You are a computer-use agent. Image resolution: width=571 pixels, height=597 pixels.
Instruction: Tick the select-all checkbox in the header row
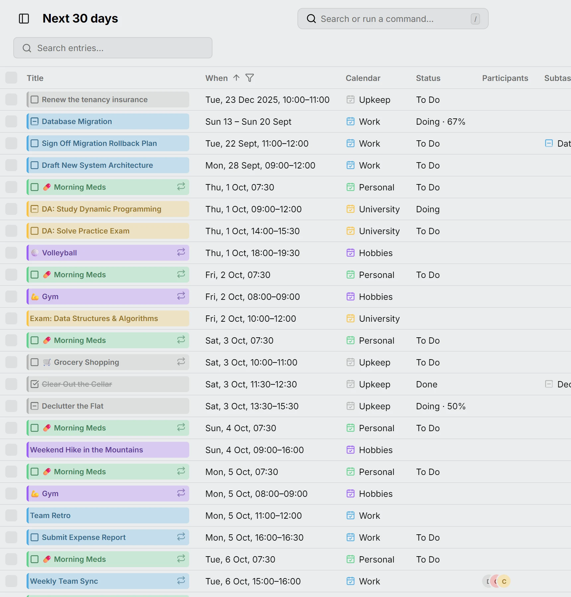(11, 78)
